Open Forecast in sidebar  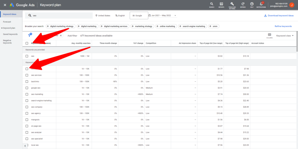pyautogui.click(x=7, y=22)
